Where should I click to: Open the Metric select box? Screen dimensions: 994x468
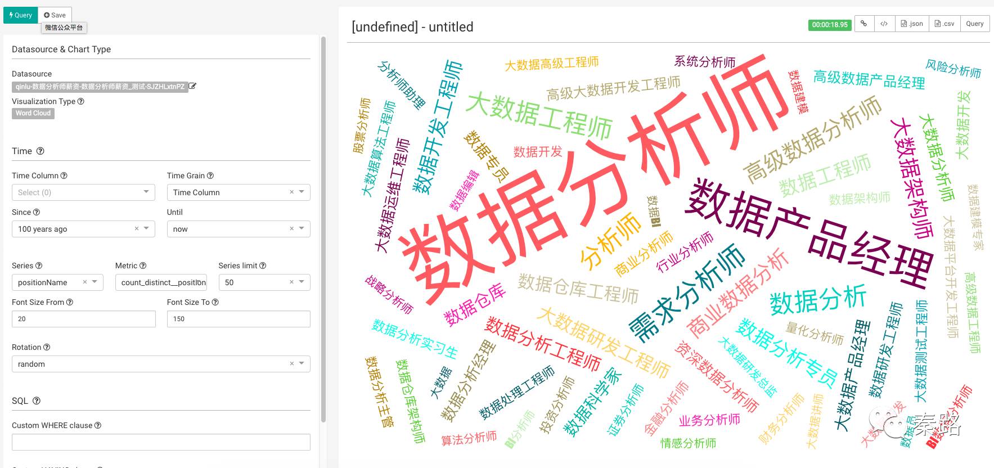point(161,282)
